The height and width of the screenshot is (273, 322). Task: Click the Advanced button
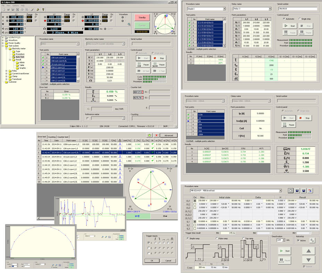(169, 135)
